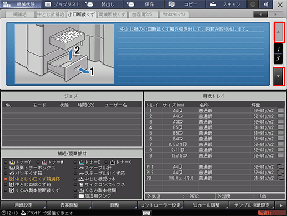Open the 表裏調整 both sides adjust menu
This screenshot has height=216, width=287.
pyautogui.click(x=69, y=205)
